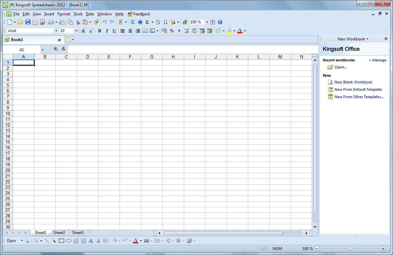Sort descending with the Z-A icon
Image resolution: width=393 pixels, height=255 pixels.
pyautogui.click(x=165, y=22)
